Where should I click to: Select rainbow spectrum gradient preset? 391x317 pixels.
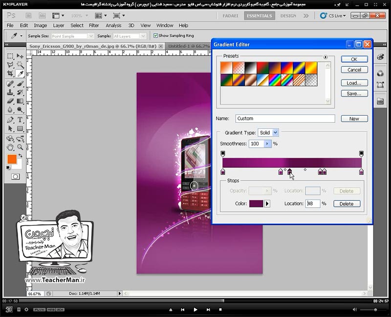pyautogui.click(x=275, y=80)
